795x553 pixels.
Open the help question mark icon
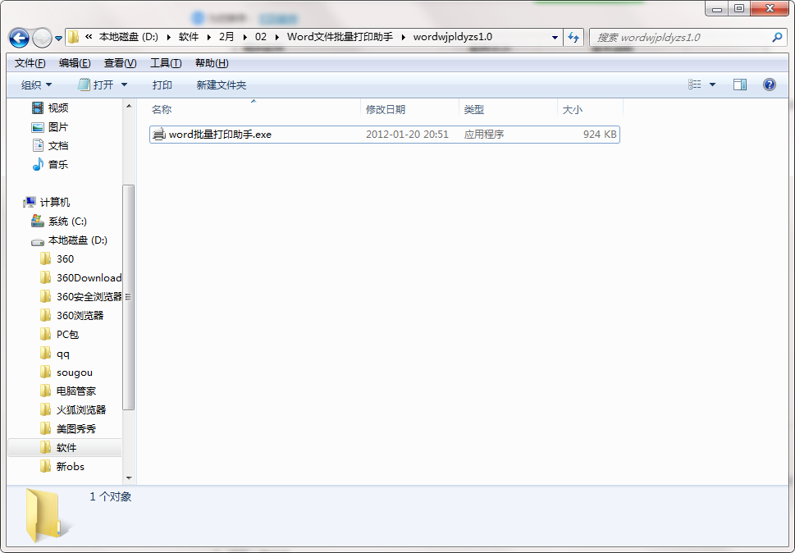[x=770, y=85]
